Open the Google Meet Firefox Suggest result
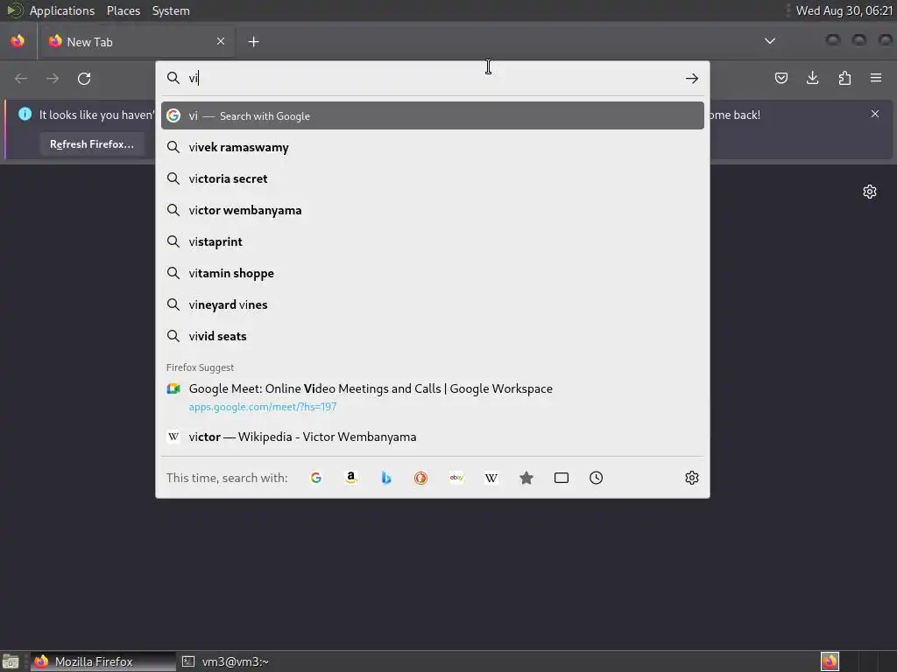The width and height of the screenshot is (897, 672). tap(433, 397)
